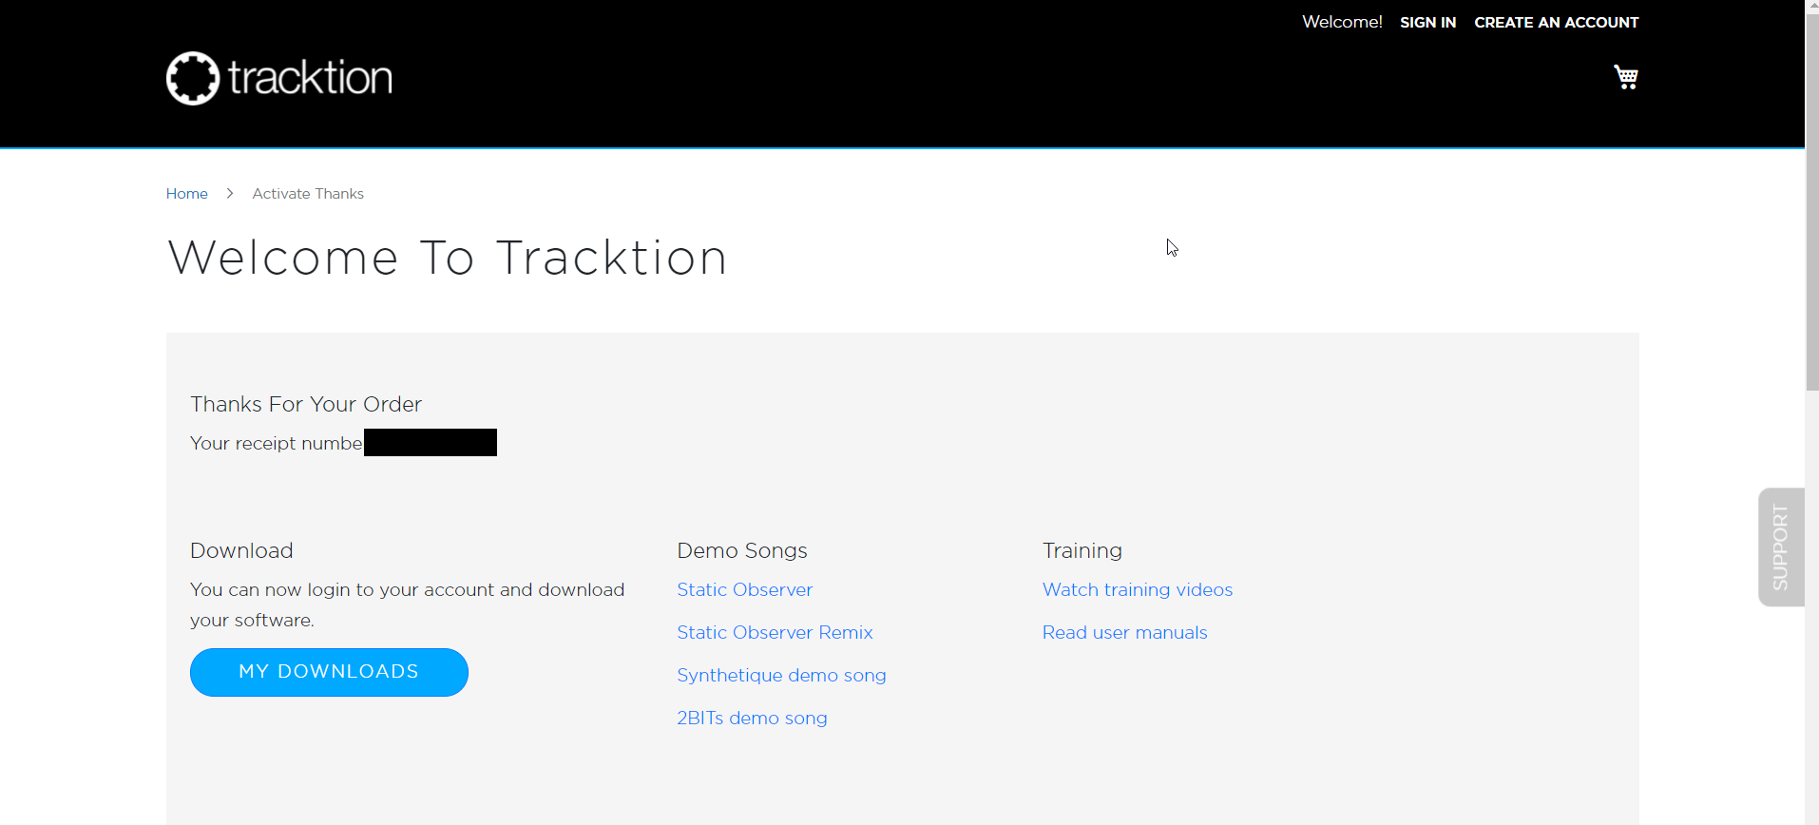Click the Welcome To Tracktion heading

tap(448, 258)
